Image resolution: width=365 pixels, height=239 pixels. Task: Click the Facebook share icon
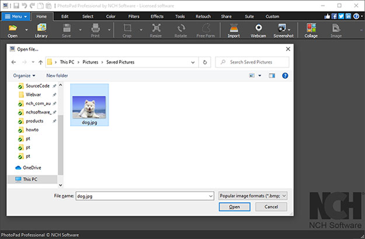(334, 16)
